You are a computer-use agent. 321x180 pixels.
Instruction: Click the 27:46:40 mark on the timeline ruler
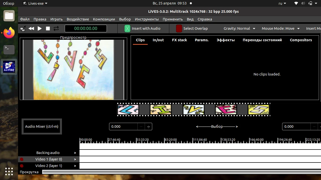click(114, 140)
